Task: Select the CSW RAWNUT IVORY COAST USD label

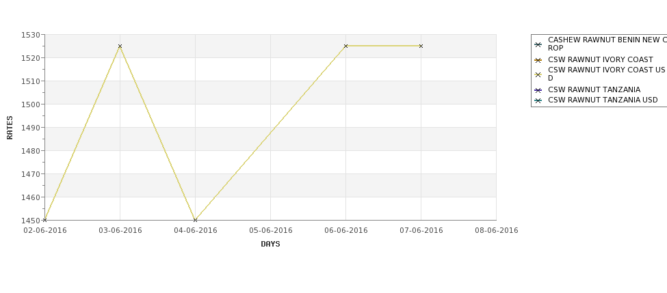Action: point(607,74)
